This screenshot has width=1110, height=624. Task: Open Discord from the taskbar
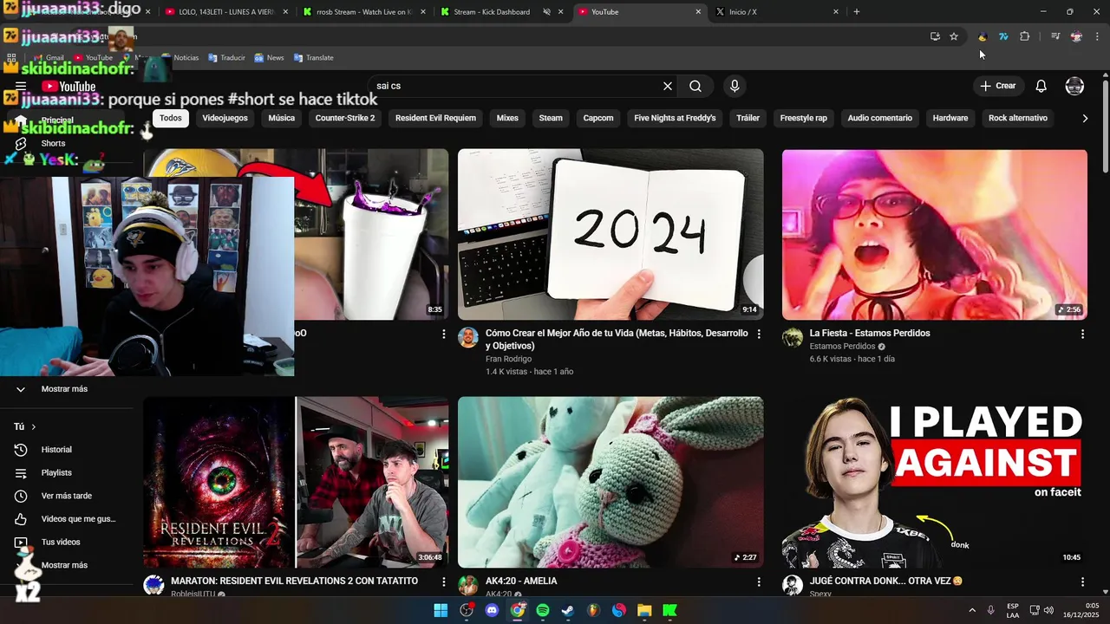coord(493,610)
